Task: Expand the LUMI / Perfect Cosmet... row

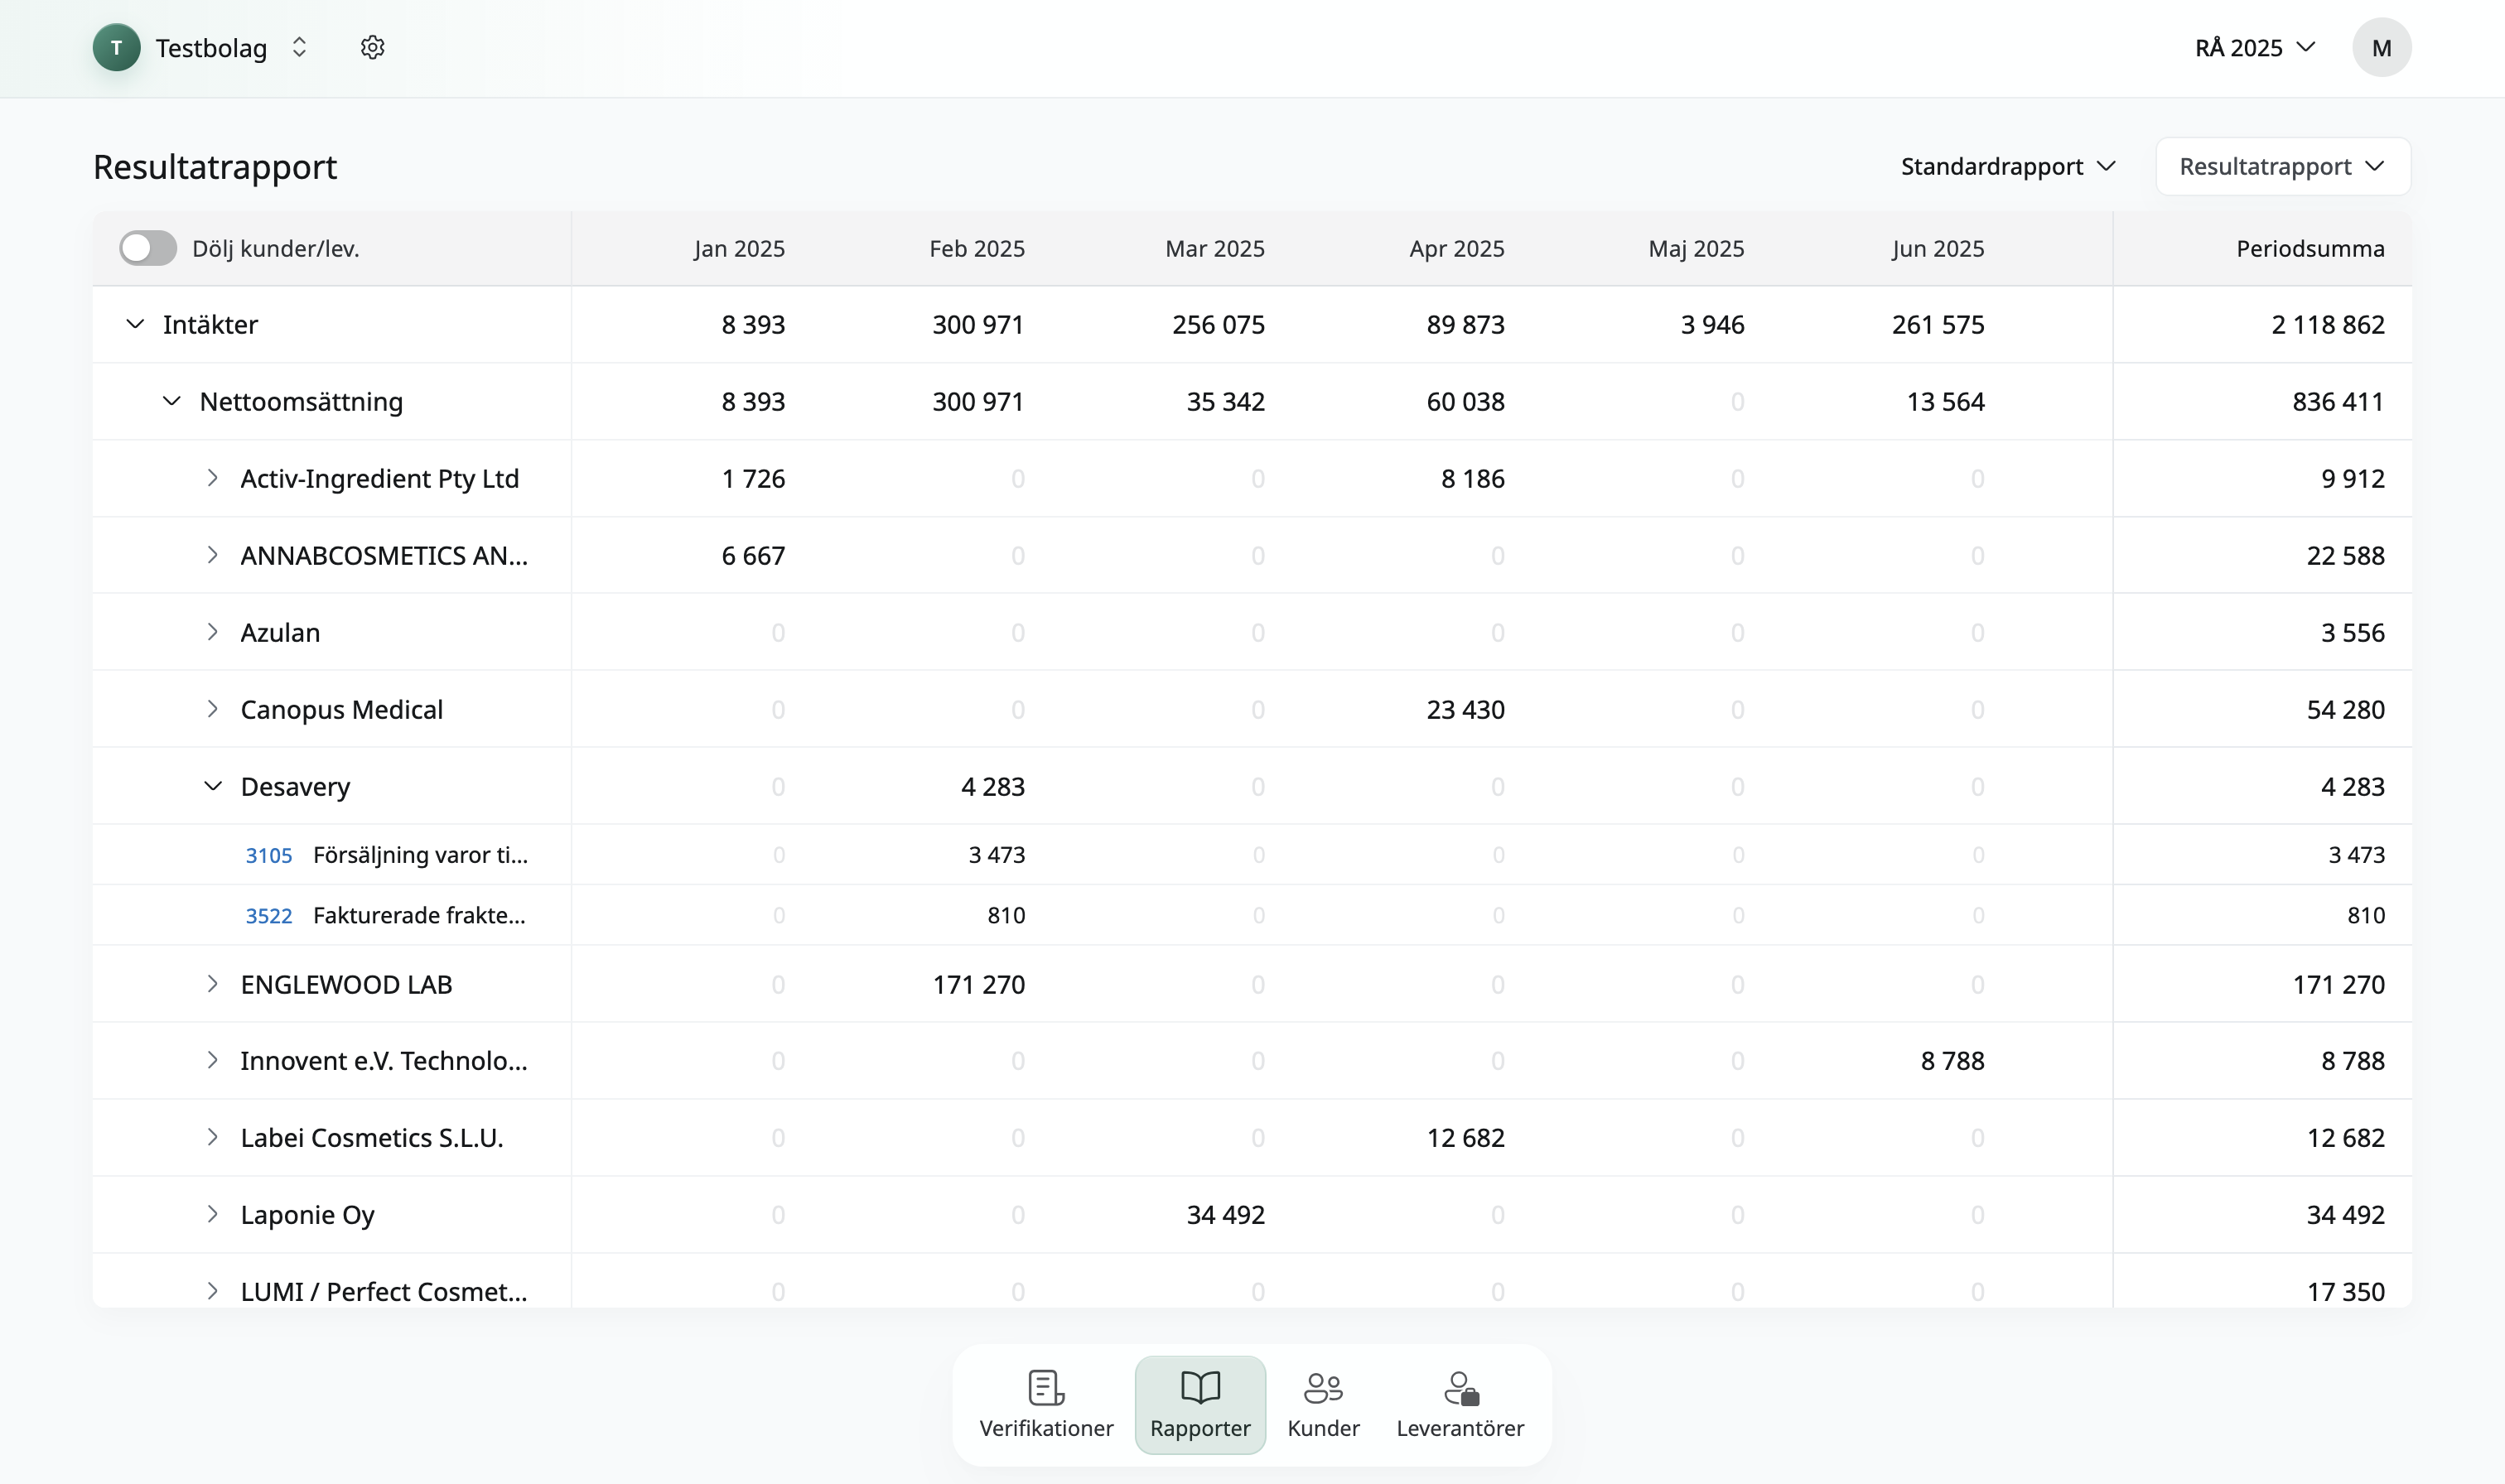Action: pos(212,1291)
